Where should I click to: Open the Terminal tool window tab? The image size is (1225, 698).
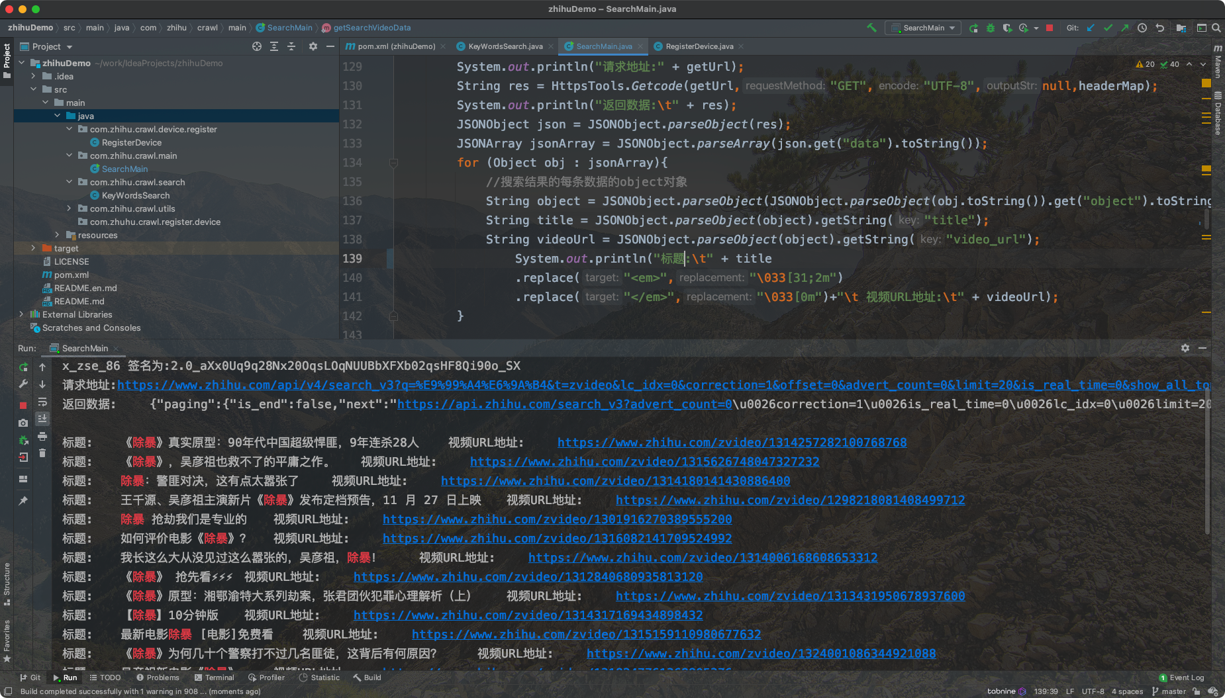point(215,677)
